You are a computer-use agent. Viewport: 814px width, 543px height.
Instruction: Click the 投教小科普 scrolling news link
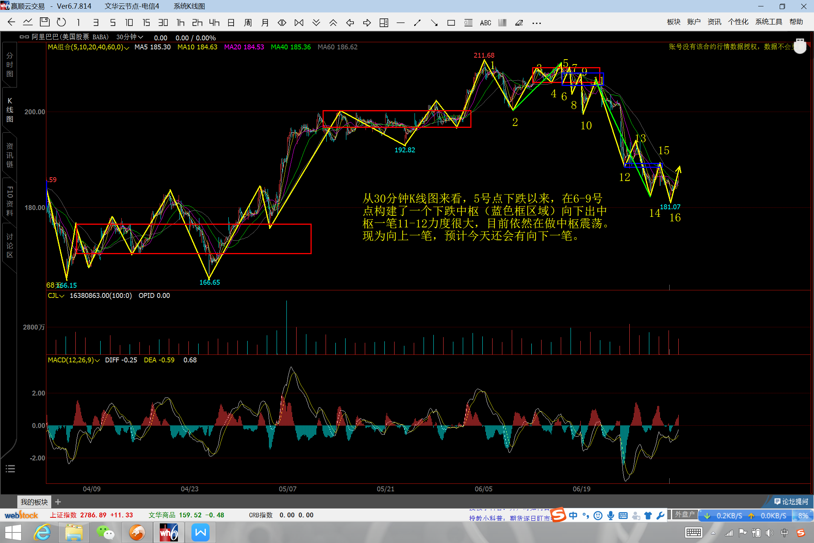pyautogui.click(x=510, y=518)
